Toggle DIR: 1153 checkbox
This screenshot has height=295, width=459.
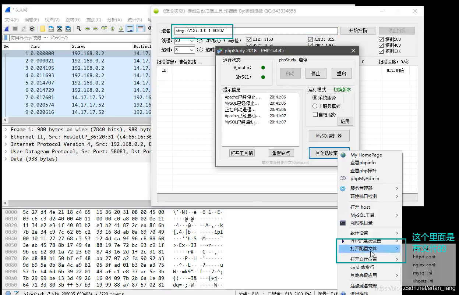pyautogui.click(x=249, y=39)
